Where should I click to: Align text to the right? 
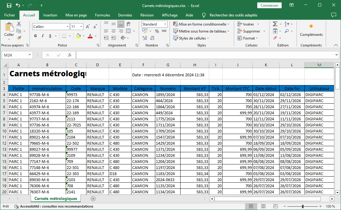(x=121, y=31)
